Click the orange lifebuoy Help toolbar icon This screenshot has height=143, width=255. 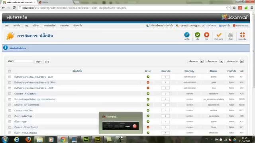click(x=242, y=35)
